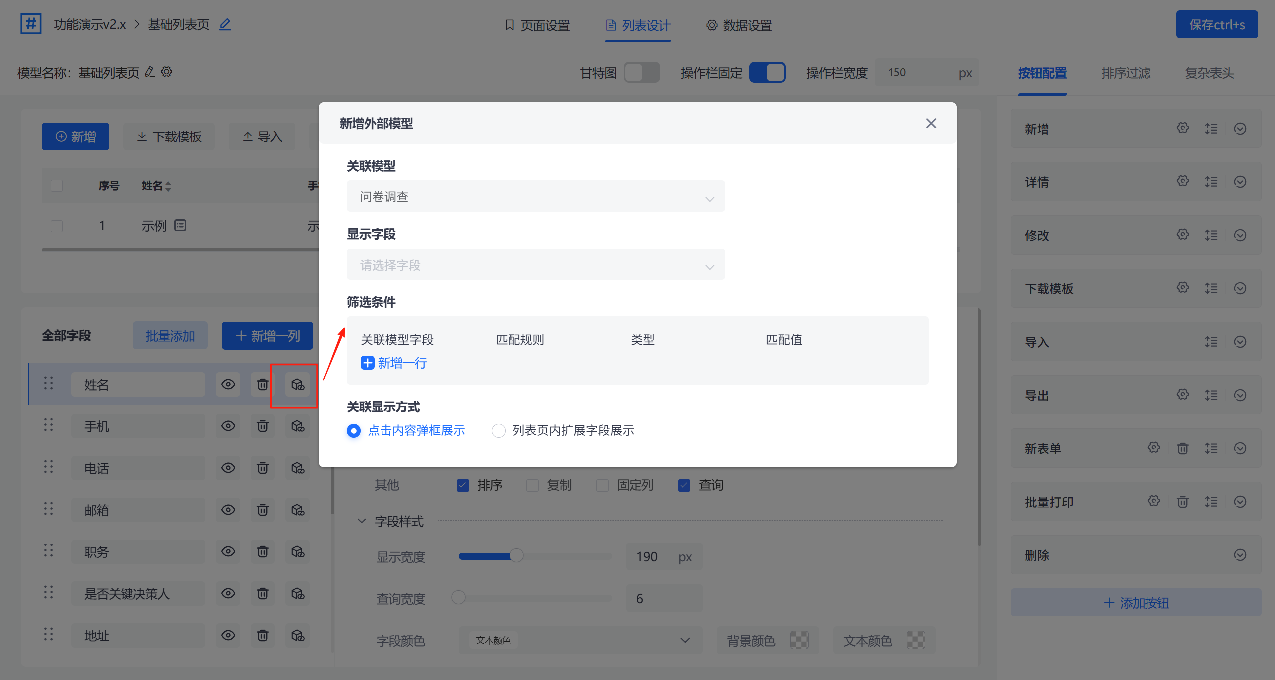Hide the 职务 field with its eye icon
The image size is (1275, 680).
point(228,551)
